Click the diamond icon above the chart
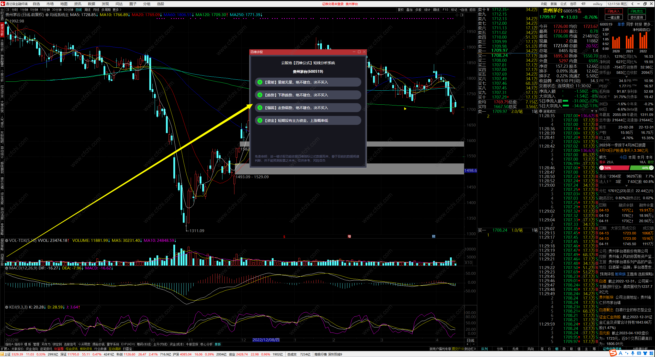This screenshot has height=357, width=655. (457, 15)
